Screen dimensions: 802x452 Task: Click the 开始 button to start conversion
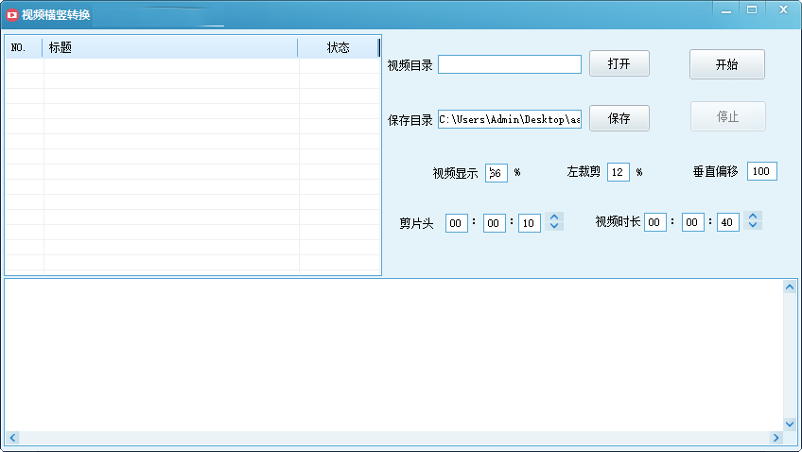(x=726, y=64)
